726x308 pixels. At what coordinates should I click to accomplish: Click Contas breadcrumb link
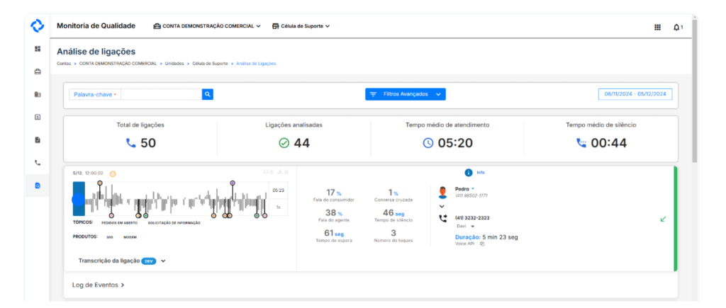tap(65, 64)
